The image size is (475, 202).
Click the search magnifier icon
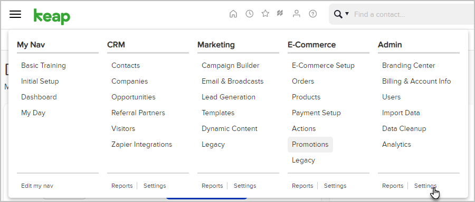[338, 14]
